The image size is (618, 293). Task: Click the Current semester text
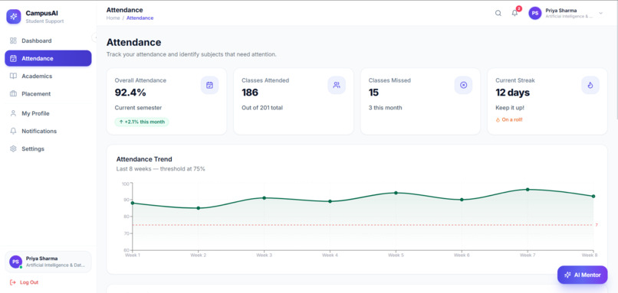(138, 108)
